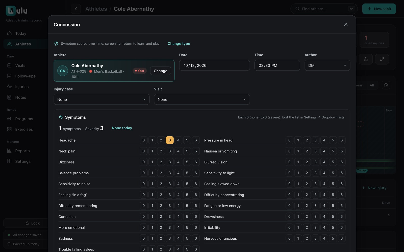Set Pressure in head severity to 6
The width and height of the screenshot is (404, 252).
[x=342, y=140]
